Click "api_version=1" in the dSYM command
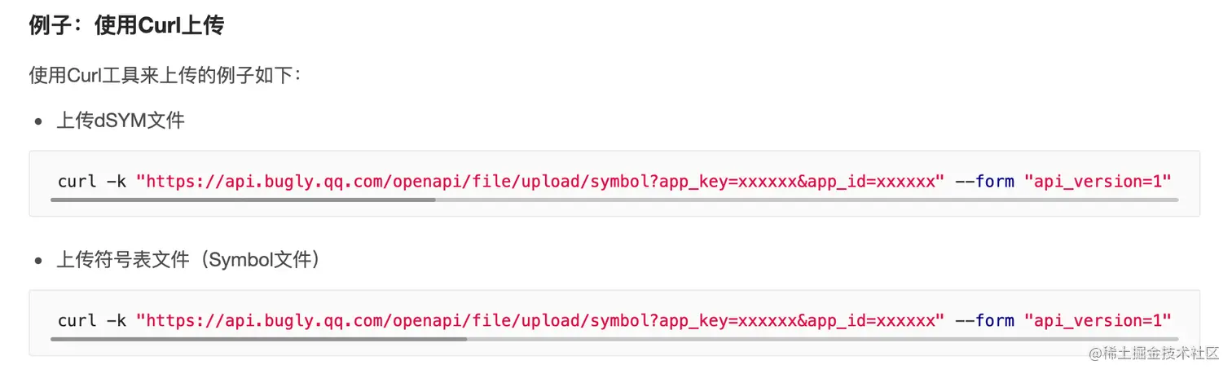The height and width of the screenshot is (374, 1232). click(x=1098, y=181)
